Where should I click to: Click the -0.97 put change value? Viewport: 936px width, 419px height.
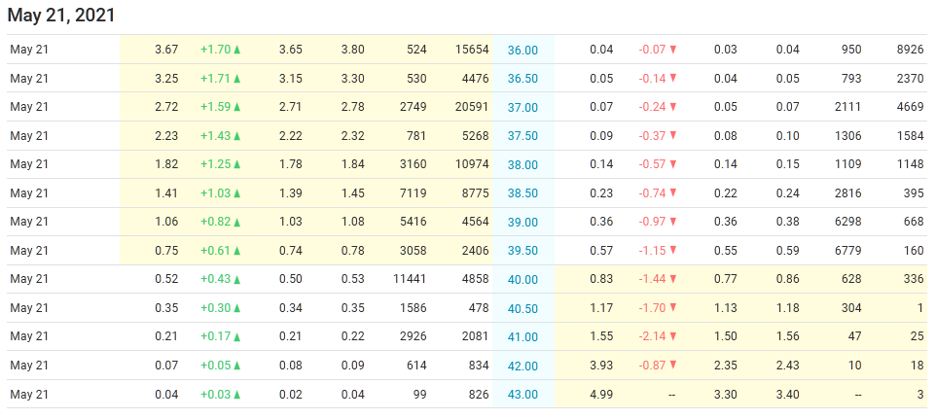pos(652,222)
